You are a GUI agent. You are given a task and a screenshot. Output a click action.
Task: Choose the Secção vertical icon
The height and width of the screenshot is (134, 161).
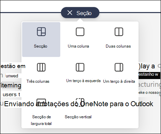click(80, 103)
